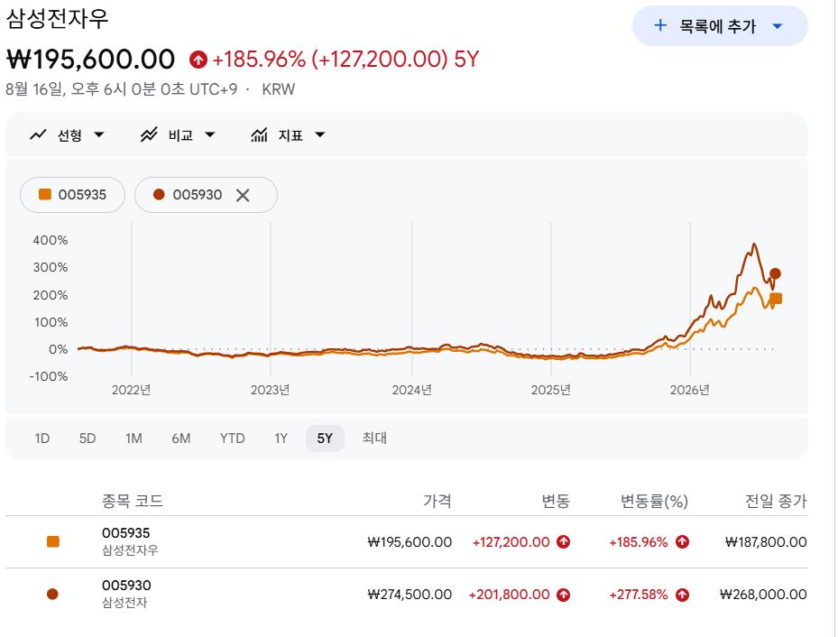Expand the 선형 chart type dropdown arrow
The width and height of the screenshot is (838, 637).
[99, 134]
